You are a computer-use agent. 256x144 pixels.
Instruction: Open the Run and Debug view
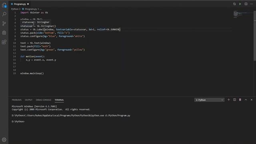coord(4,32)
